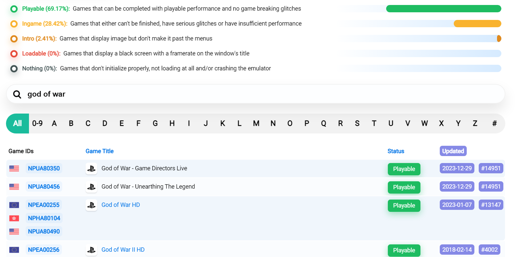The height and width of the screenshot is (257, 515).
Task: Click date 2023-12-29 on Game Directors Live row
Action: tap(457, 168)
